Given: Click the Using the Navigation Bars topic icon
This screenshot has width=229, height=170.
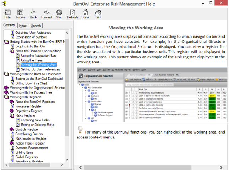Looking at the screenshot, I should (18, 56).
